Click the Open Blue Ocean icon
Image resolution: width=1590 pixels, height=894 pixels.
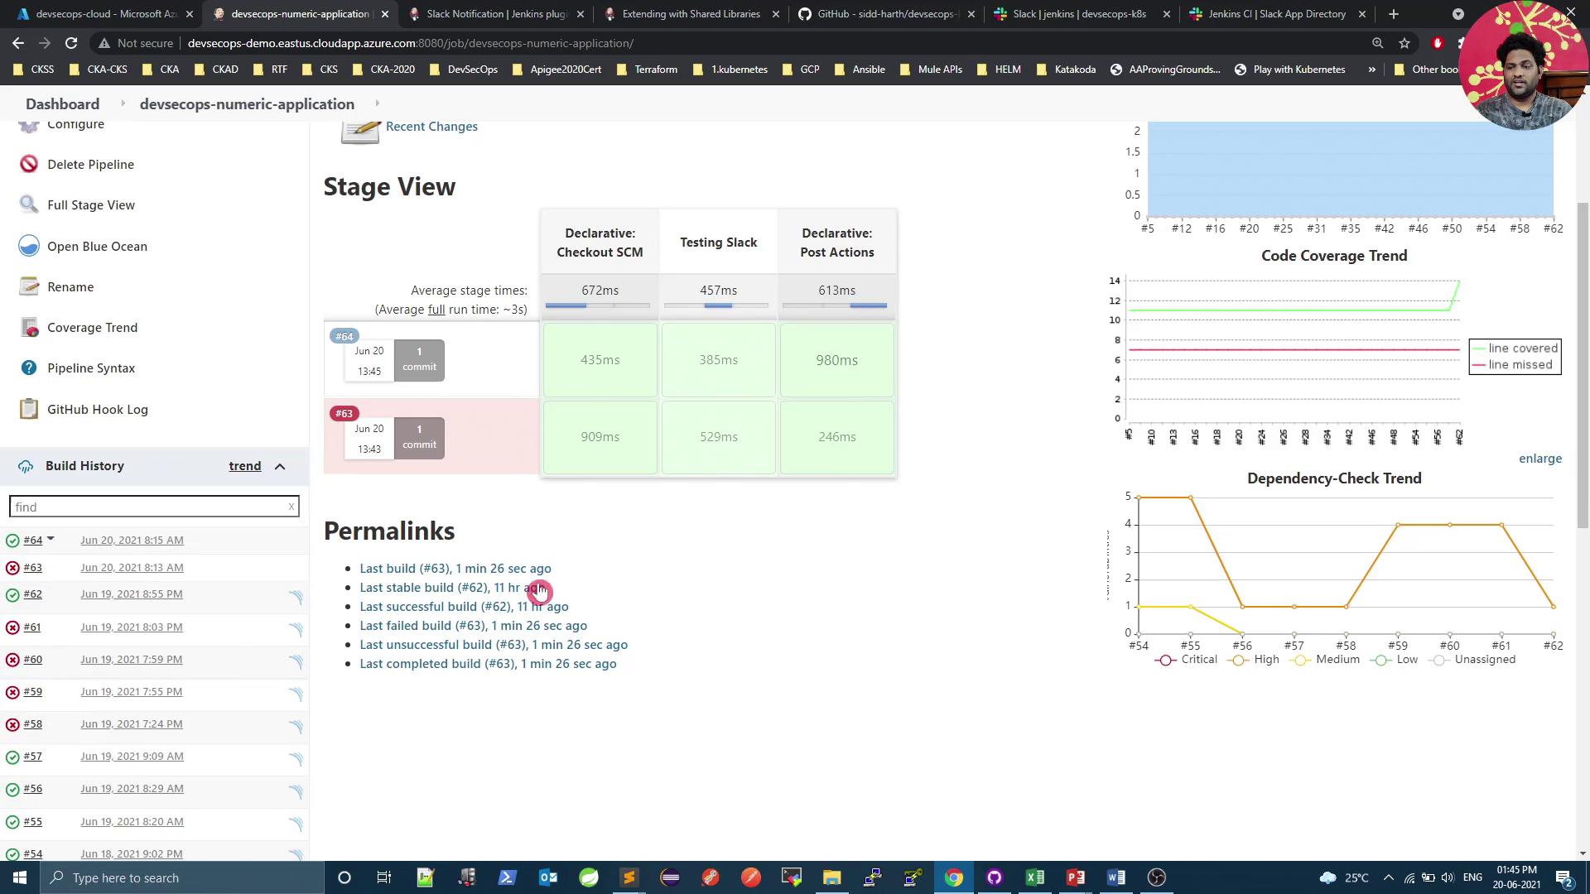[x=29, y=246]
